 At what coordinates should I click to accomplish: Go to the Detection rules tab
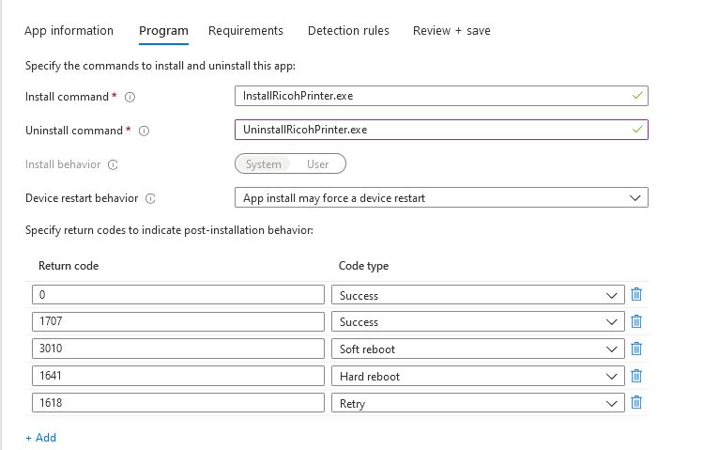(348, 31)
